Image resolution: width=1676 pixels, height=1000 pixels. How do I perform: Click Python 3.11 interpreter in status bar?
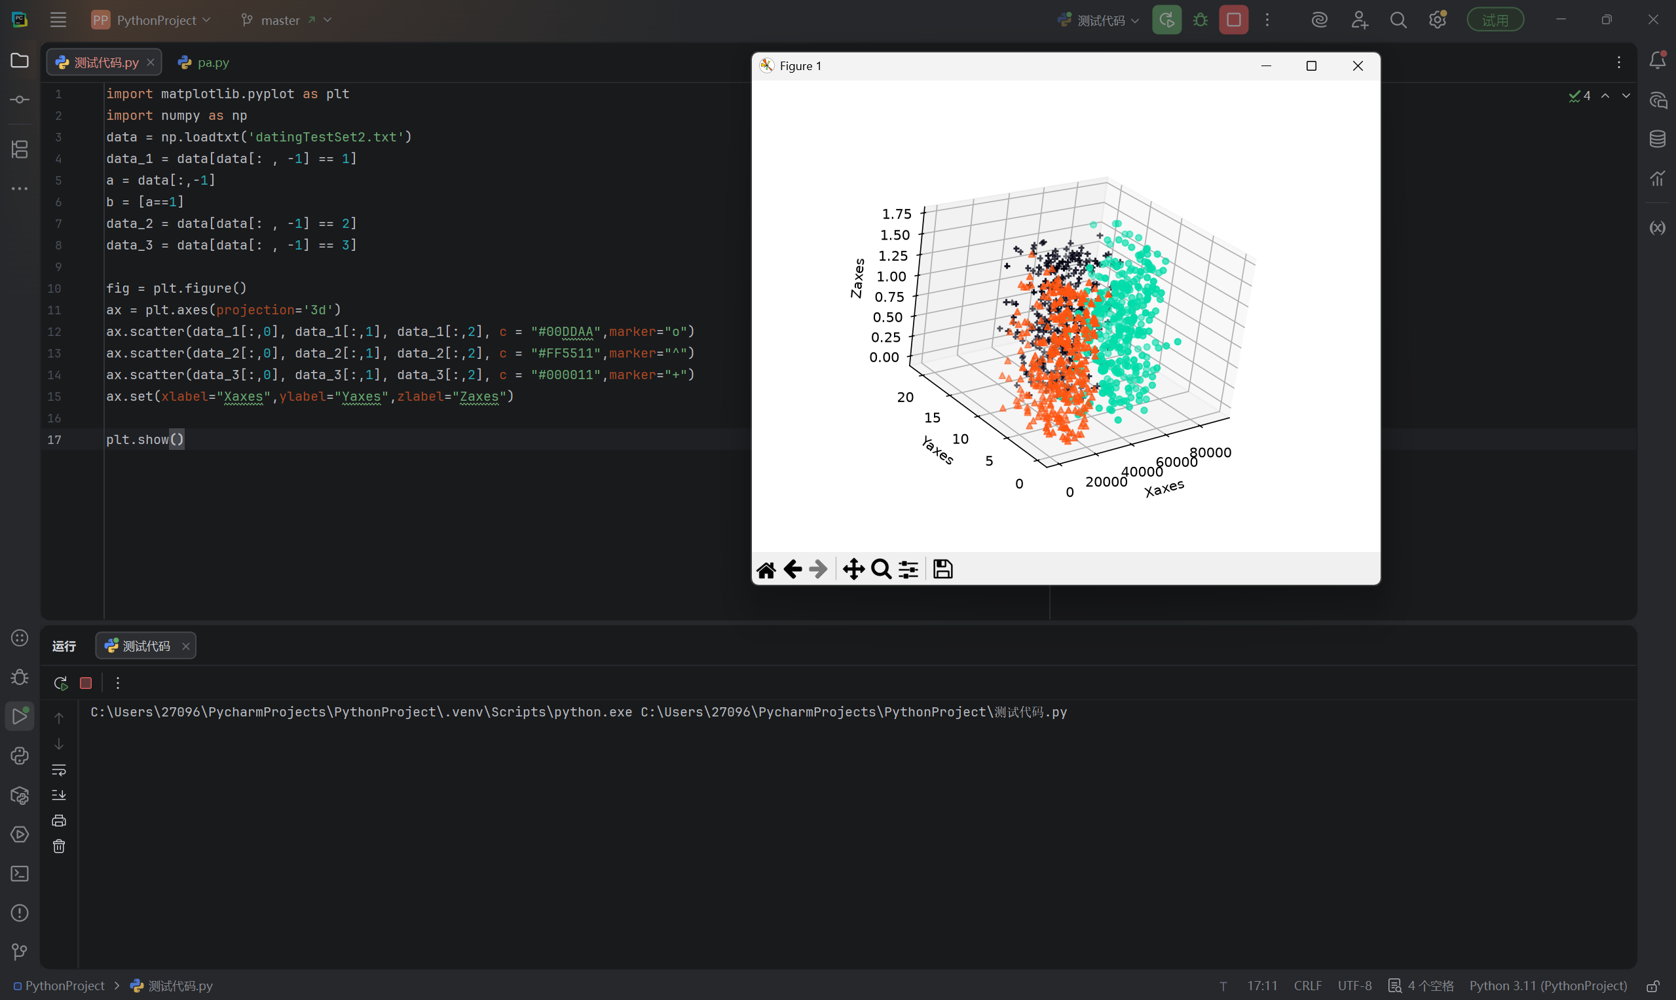pos(1548,986)
